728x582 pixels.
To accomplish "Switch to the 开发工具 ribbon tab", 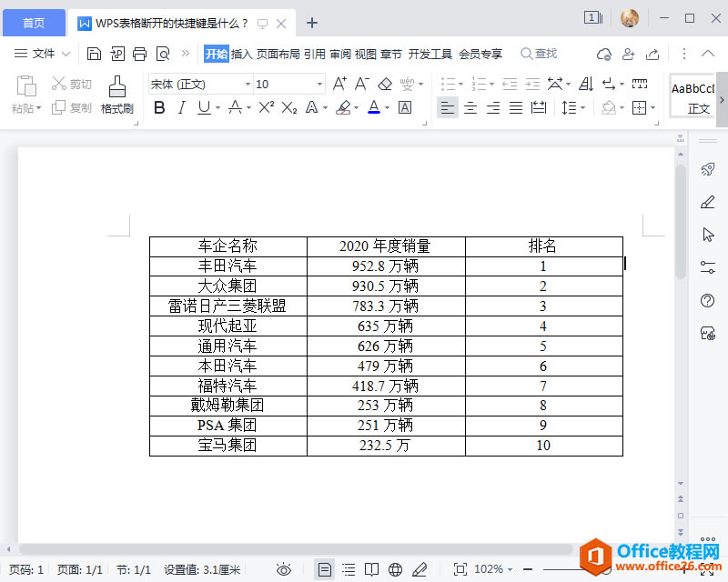I will [x=430, y=55].
